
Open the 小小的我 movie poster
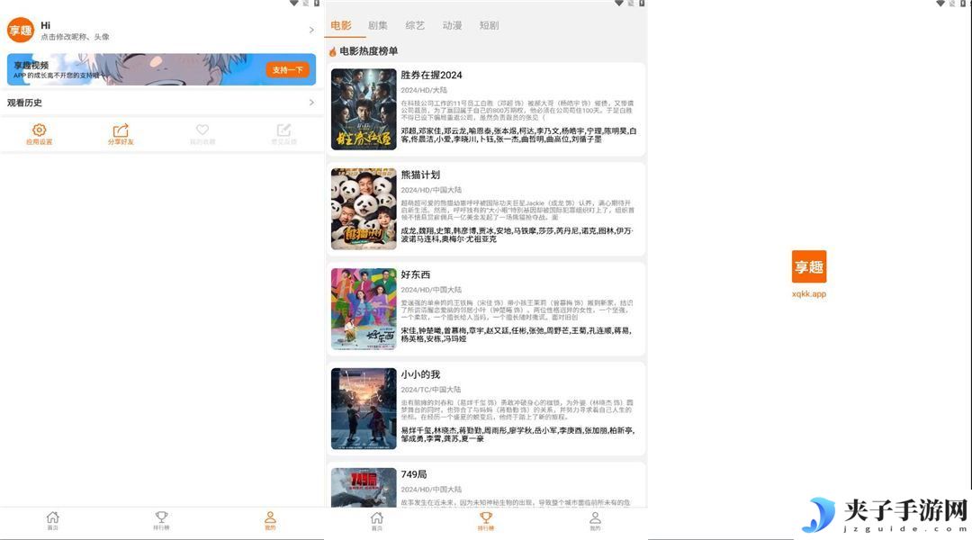[364, 409]
